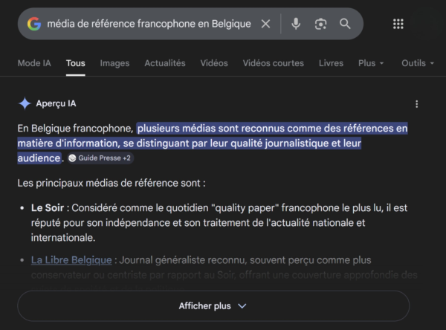Go to the Vidéos tab
This screenshot has height=330, width=446.
click(214, 63)
